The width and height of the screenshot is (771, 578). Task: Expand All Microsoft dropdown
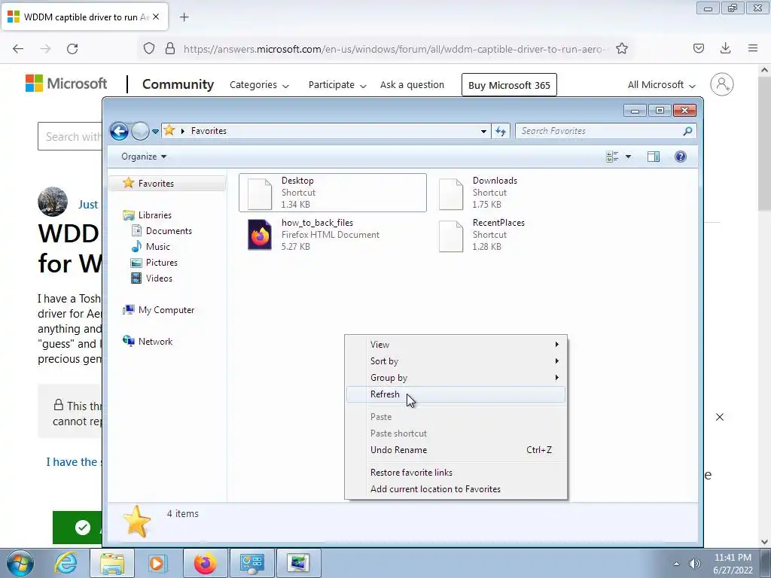point(661,85)
